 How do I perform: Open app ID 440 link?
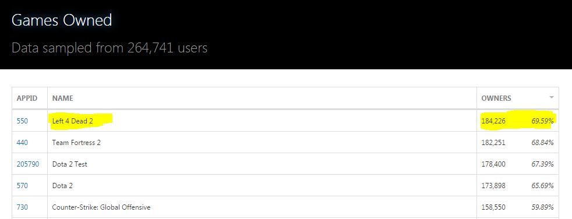[x=22, y=143]
